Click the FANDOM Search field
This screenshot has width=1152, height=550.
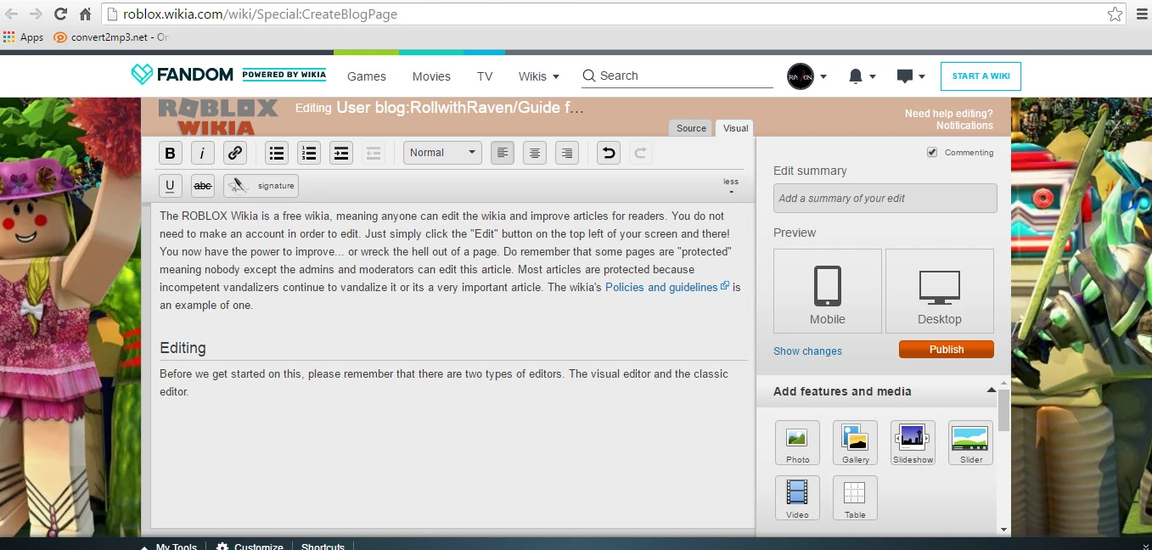coord(677,76)
